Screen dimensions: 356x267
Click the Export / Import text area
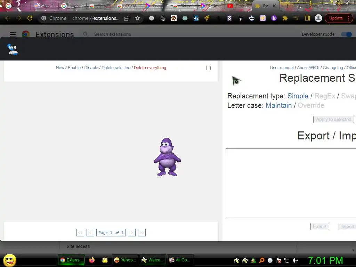(x=291, y=183)
